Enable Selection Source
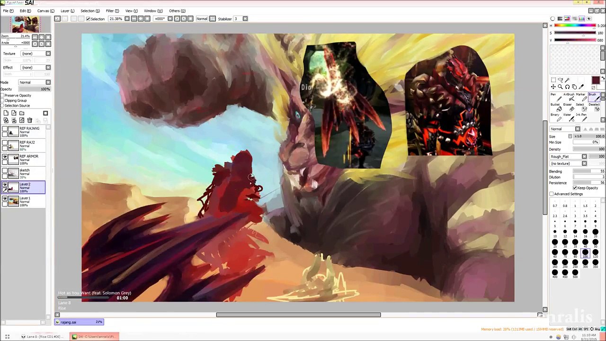 tap(2, 105)
